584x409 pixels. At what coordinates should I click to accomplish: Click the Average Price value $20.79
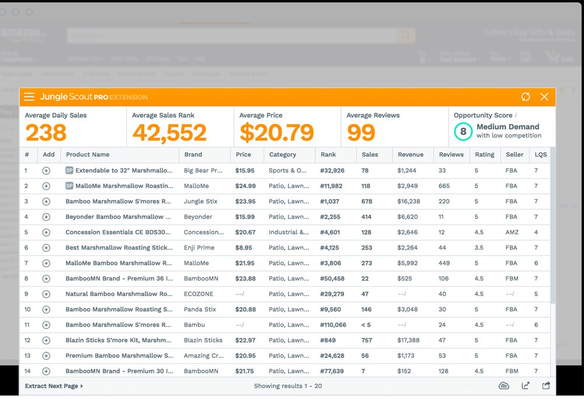click(277, 133)
